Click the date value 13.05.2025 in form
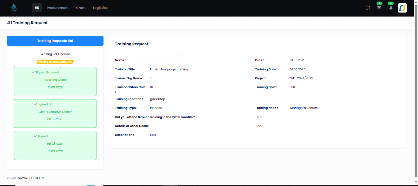This screenshot has height=186, width=418. tap(298, 60)
